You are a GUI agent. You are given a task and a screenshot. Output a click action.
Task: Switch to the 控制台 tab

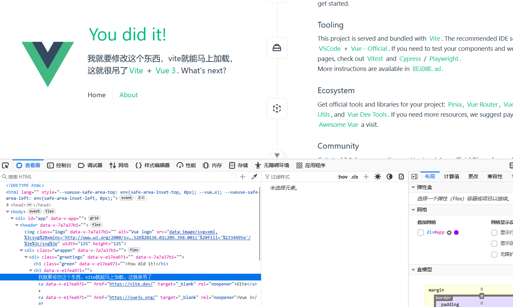click(60, 165)
